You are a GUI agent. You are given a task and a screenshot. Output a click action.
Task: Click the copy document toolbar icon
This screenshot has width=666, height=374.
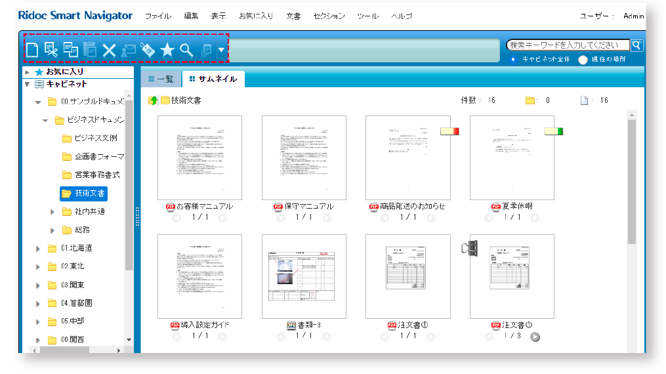70,49
